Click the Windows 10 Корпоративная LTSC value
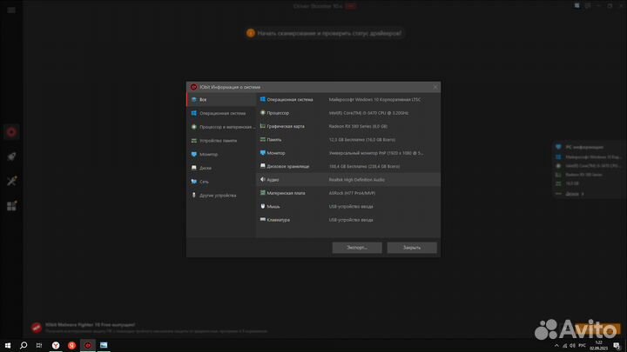 coord(374,99)
